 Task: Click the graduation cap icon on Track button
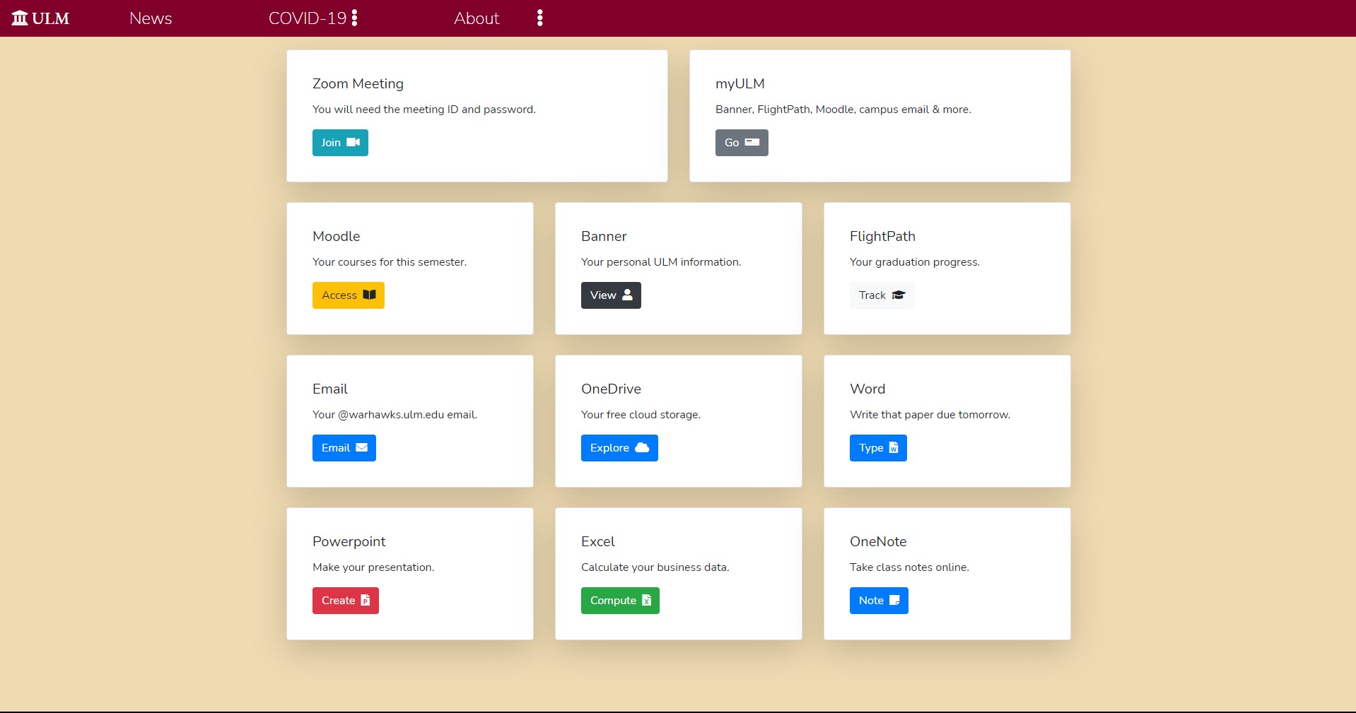pos(899,295)
